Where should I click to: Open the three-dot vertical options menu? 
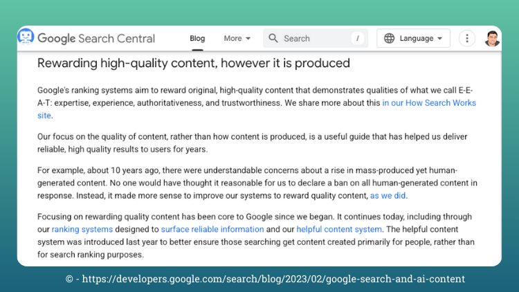tap(467, 39)
